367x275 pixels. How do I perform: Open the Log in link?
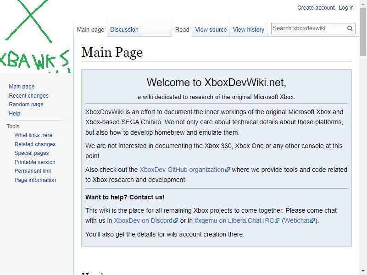point(346,8)
